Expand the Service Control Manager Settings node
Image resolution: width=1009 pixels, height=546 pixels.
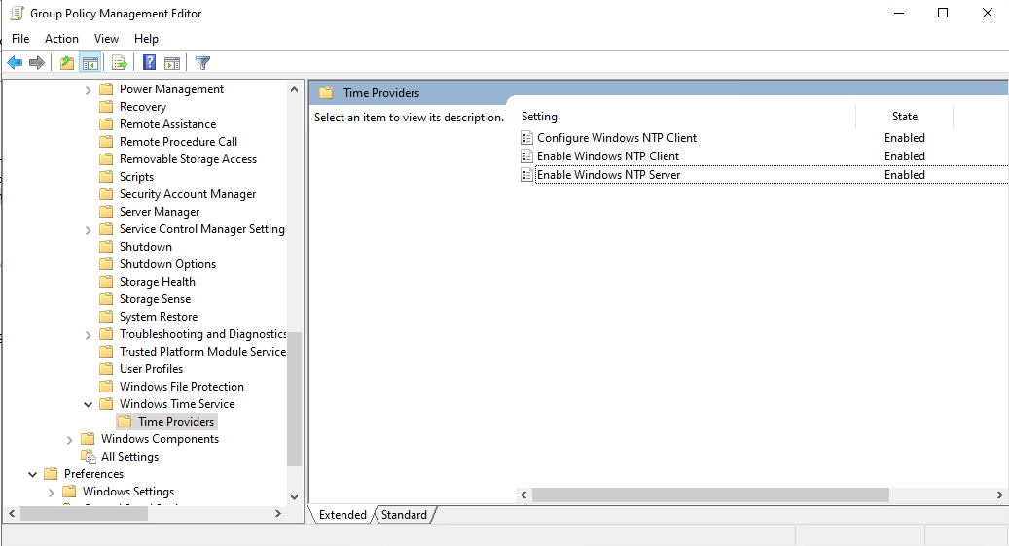(x=89, y=230)
